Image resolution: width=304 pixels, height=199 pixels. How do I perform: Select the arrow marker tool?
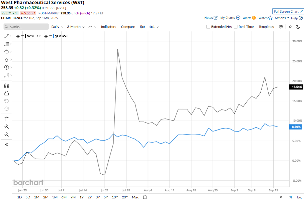pos(6,60)
